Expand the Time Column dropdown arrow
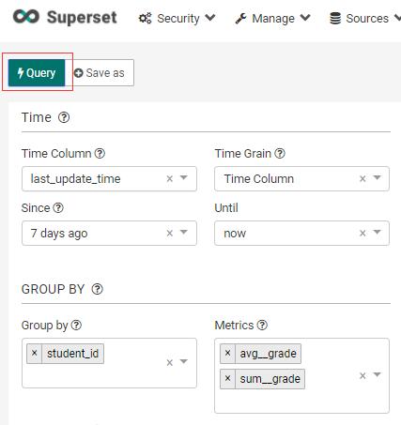 [184, 178]
